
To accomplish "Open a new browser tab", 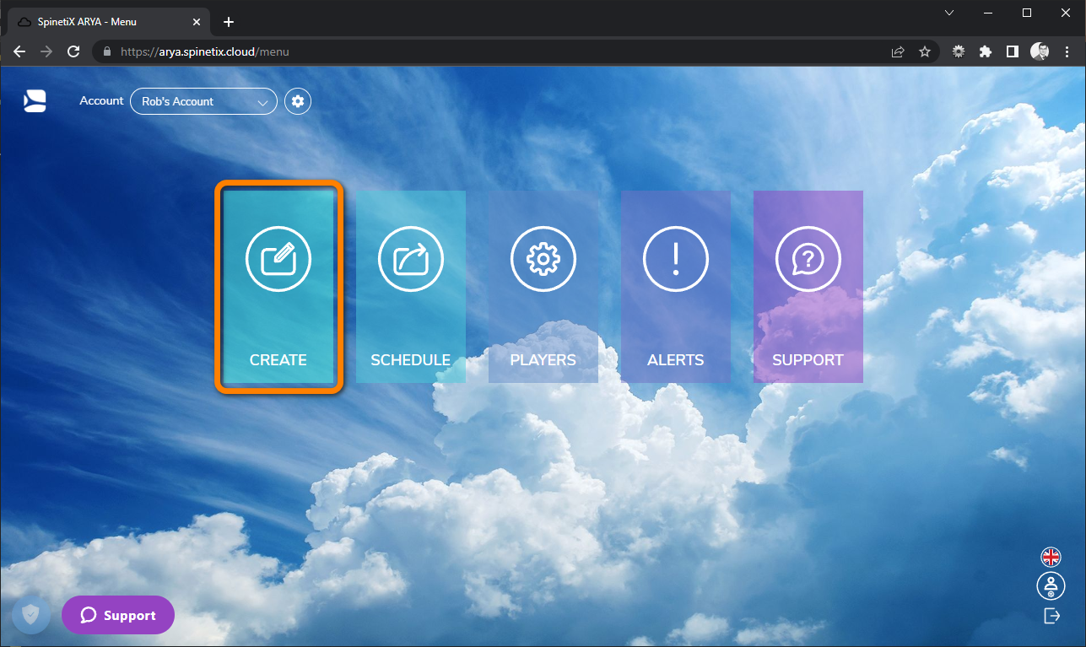I will point(228,22).
